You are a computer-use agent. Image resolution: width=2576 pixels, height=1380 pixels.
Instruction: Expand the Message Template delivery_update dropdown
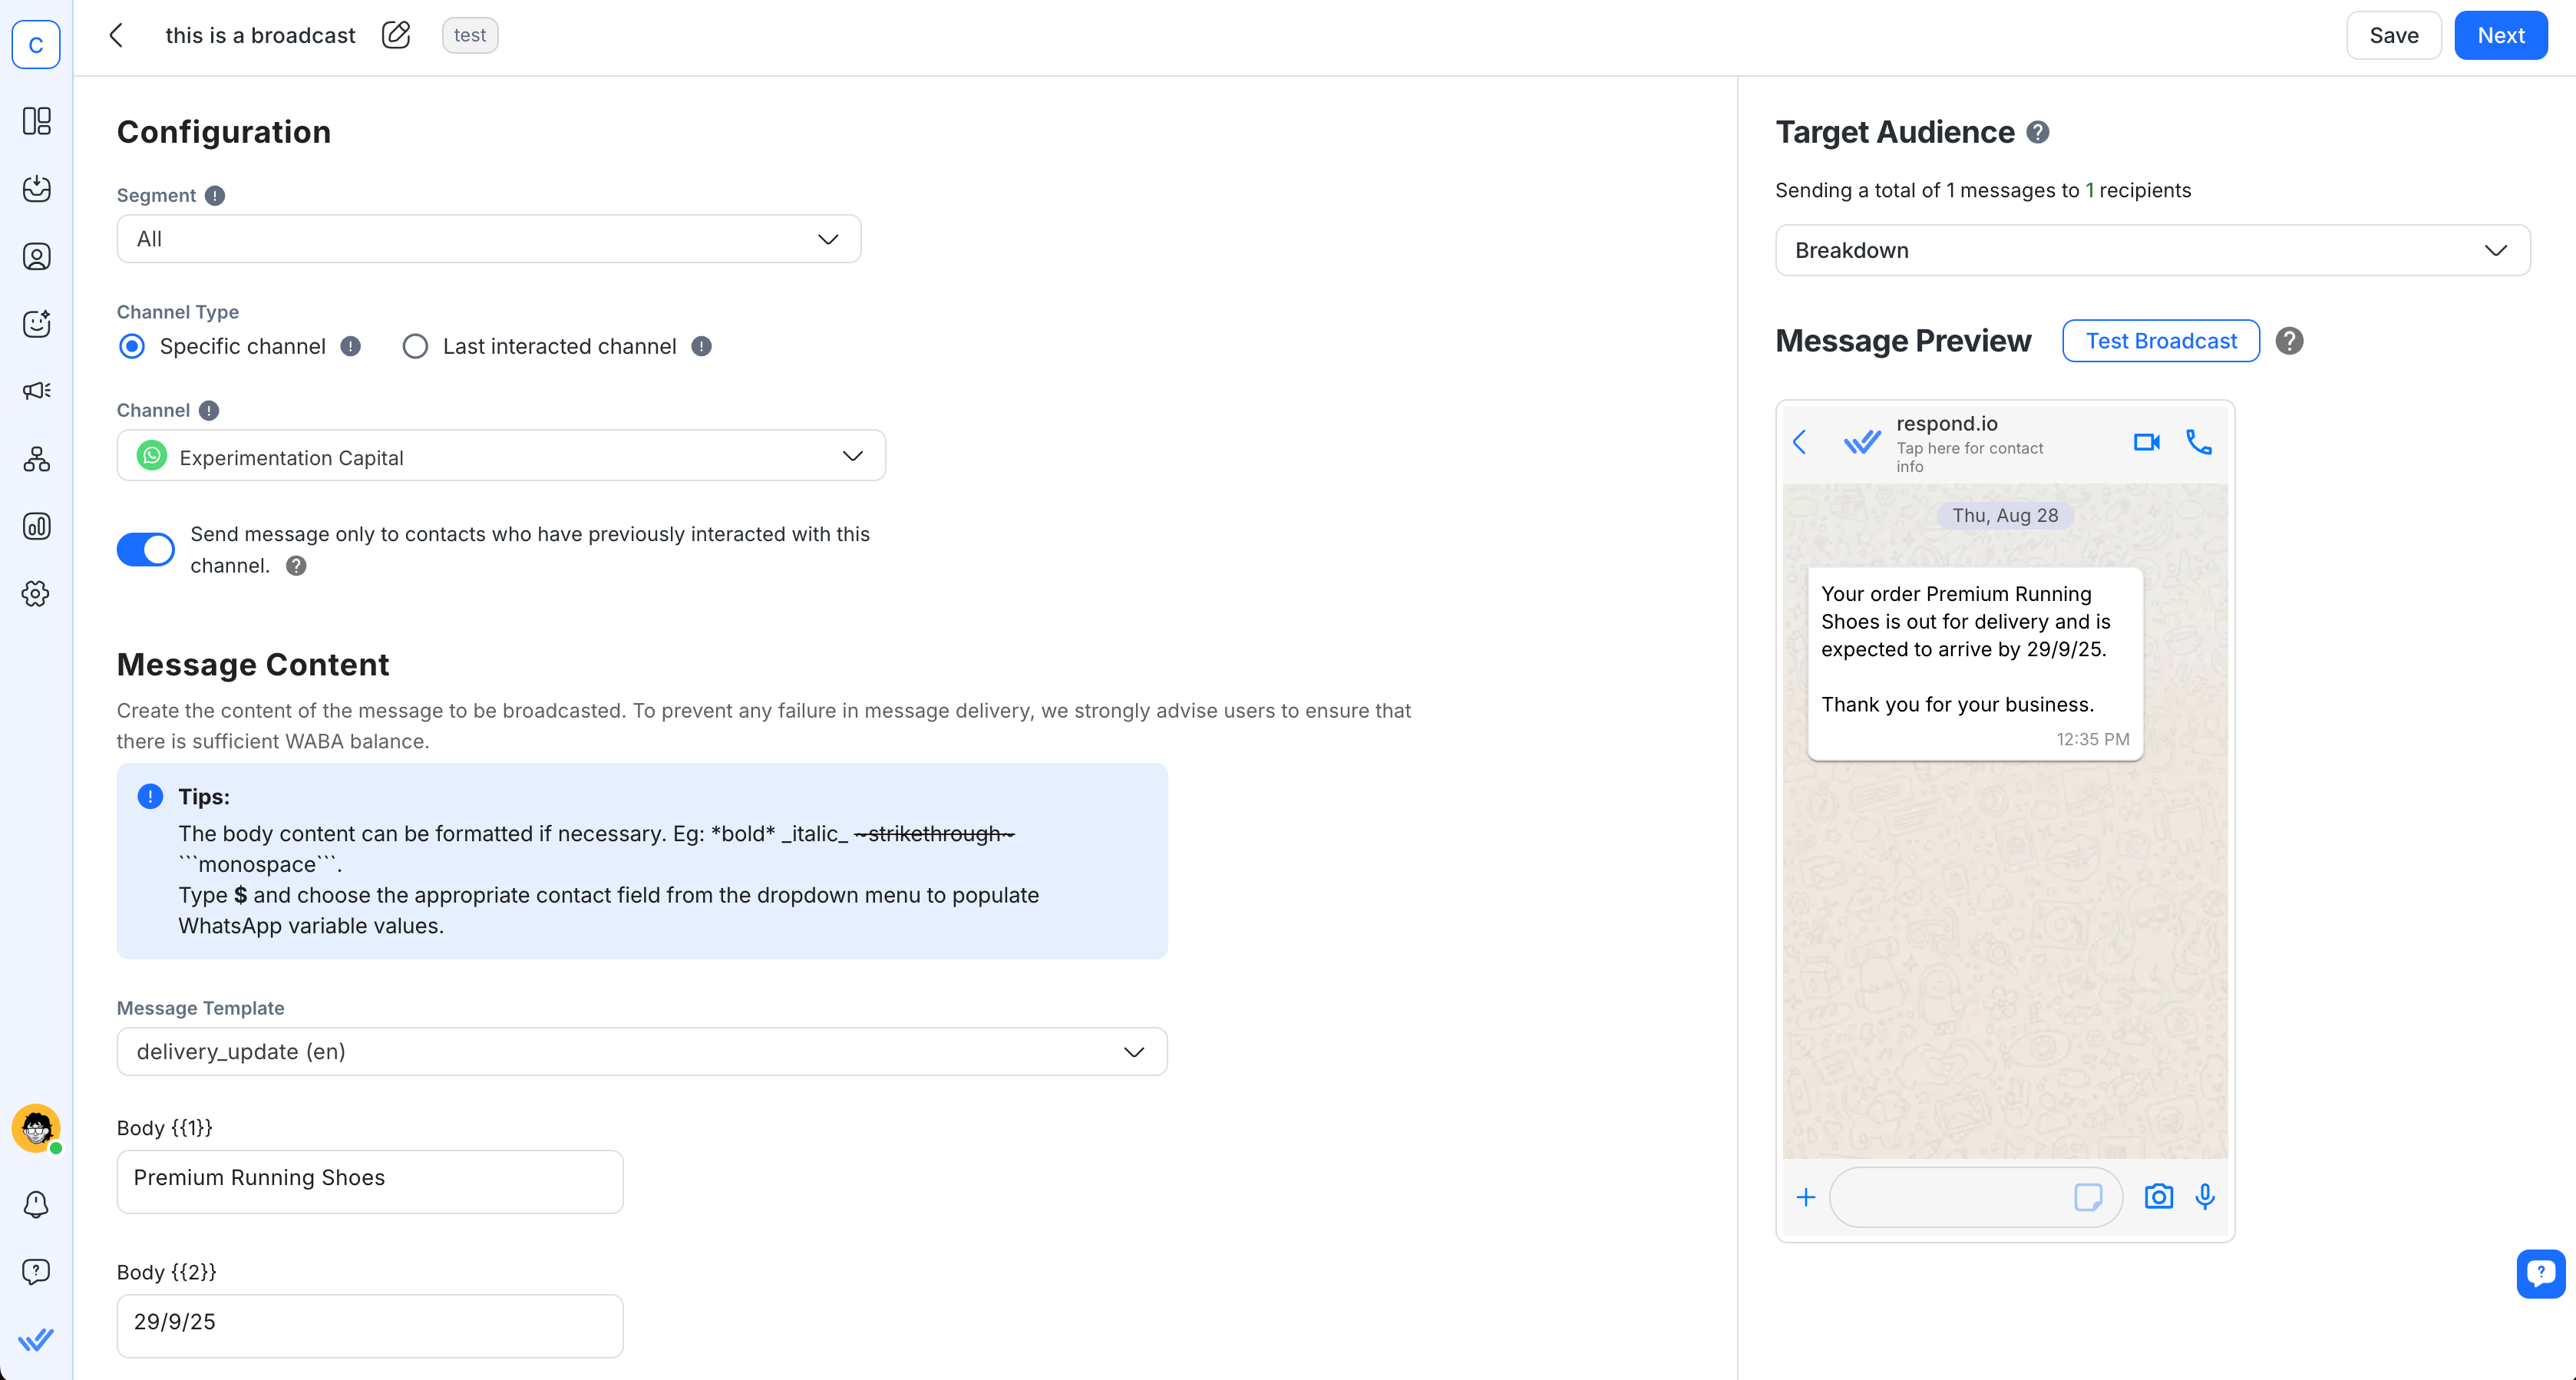click(x=641, y=1051)
